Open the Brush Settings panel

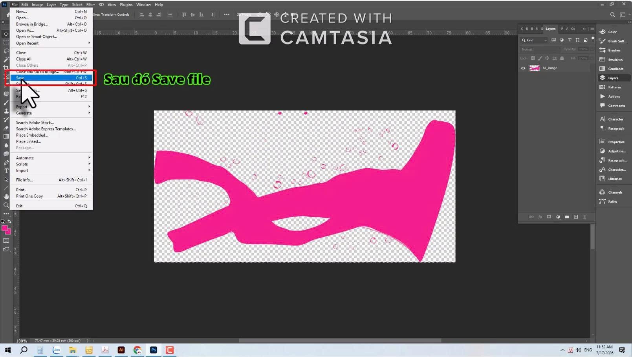[614, 41]
